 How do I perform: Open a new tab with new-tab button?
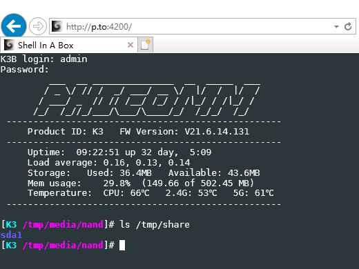point(146,45)
